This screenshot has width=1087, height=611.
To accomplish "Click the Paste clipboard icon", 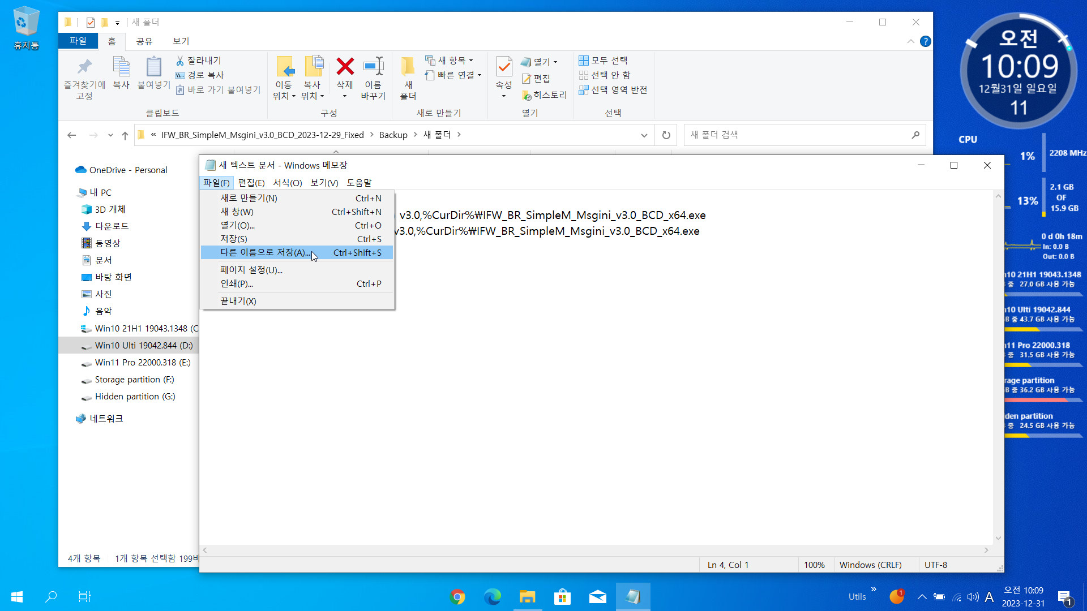I will [153, 72].
